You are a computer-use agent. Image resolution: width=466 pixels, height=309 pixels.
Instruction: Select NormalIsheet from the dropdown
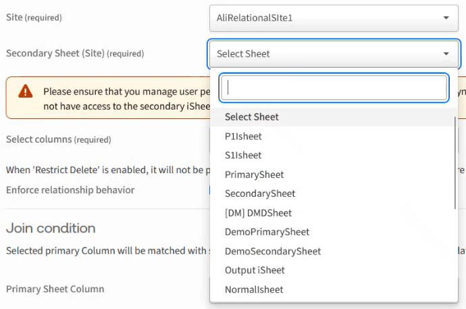point(254,289)
